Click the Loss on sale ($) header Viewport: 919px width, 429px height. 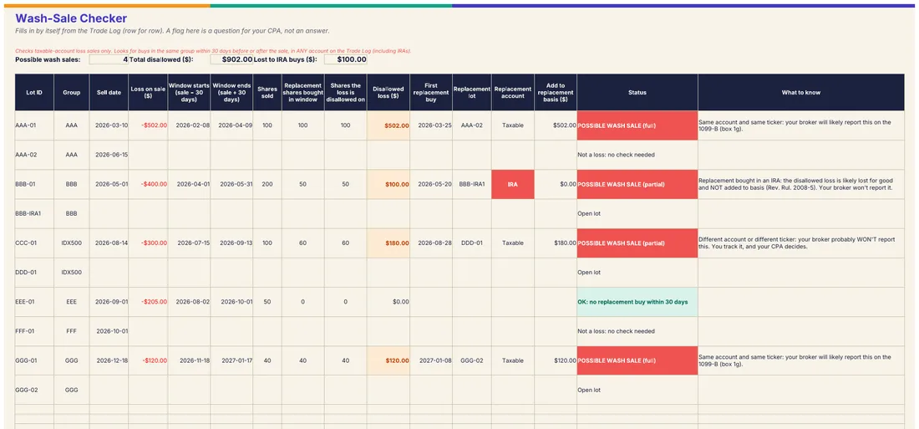pos(148,92)
